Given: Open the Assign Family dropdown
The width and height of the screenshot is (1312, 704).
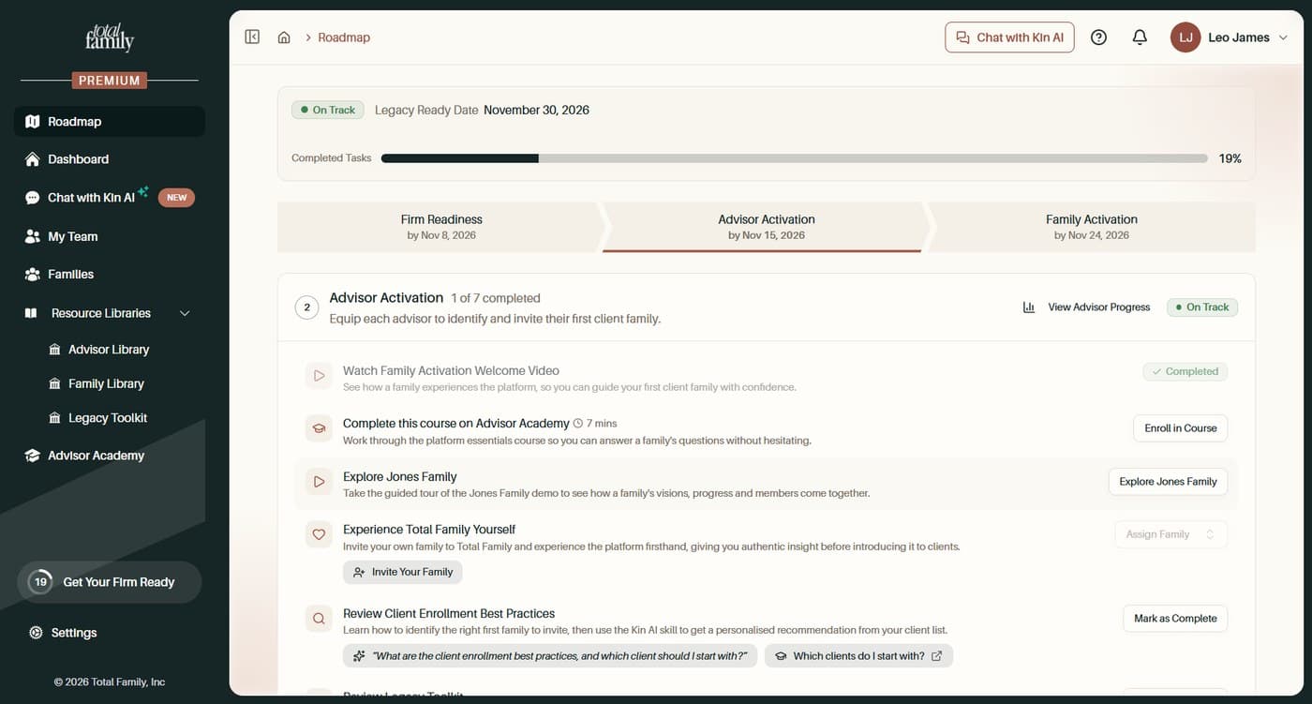Looking at the screenshot, I should click(1170, 534).
